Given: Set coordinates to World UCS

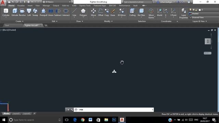Looking at the screenshot, I should (159, 13).
